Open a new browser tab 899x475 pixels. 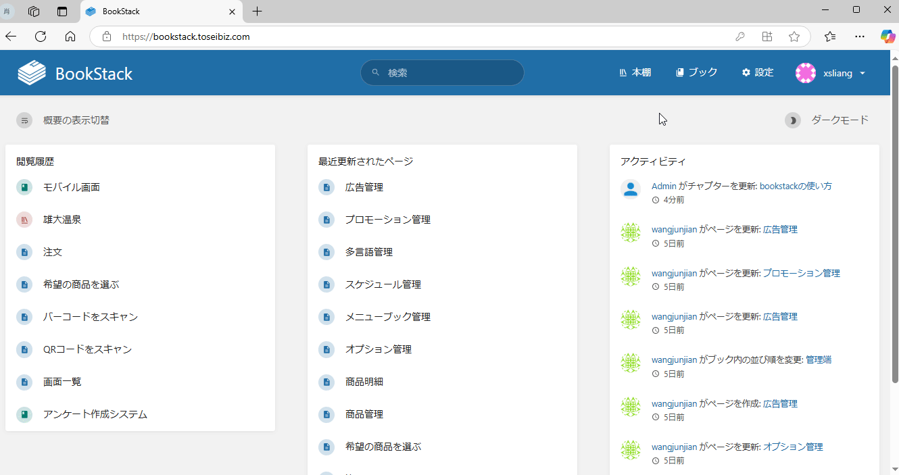pos(257,11)
